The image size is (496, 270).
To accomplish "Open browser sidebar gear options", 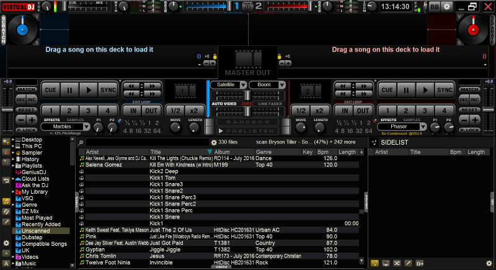I will pos(6,243).
